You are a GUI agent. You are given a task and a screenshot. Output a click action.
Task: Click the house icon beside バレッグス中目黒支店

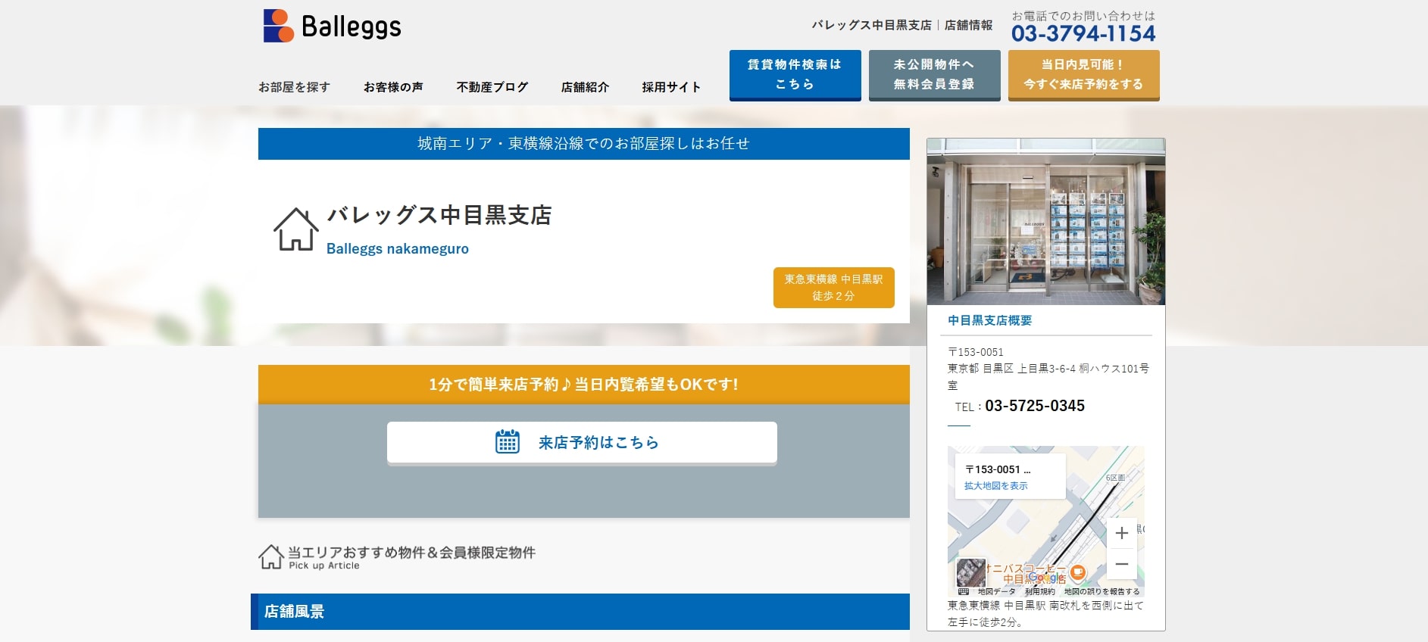[295, 229]
